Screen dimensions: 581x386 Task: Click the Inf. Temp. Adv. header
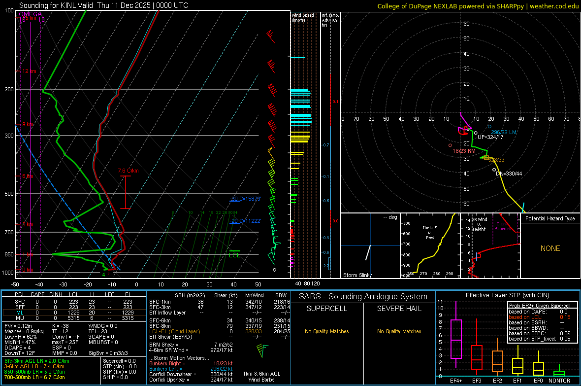(330, 20)
